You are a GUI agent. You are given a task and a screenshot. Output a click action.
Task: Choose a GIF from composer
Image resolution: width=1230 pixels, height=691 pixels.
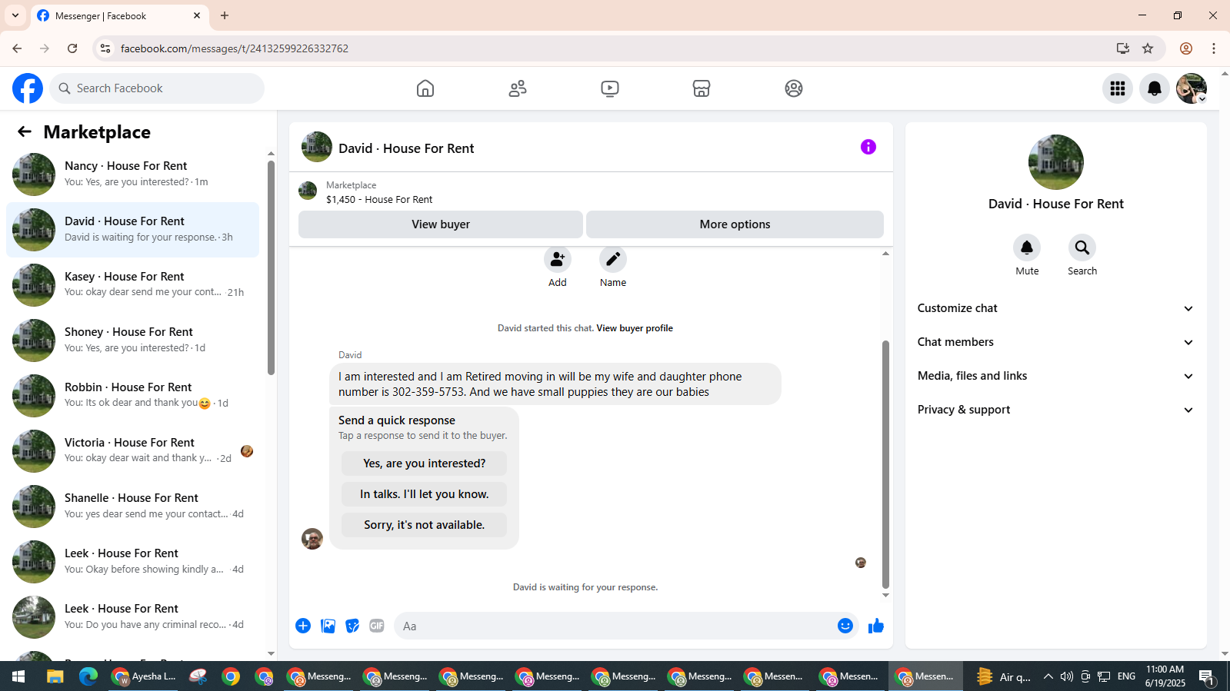pos(377,626)
